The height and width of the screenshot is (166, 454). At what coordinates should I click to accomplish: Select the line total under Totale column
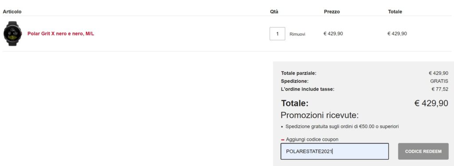click(397, 34)
